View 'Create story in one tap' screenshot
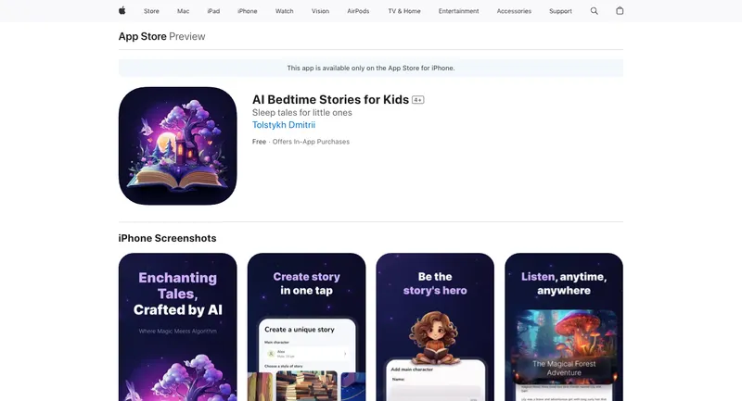Screen dimensions: 742x401 306,327
